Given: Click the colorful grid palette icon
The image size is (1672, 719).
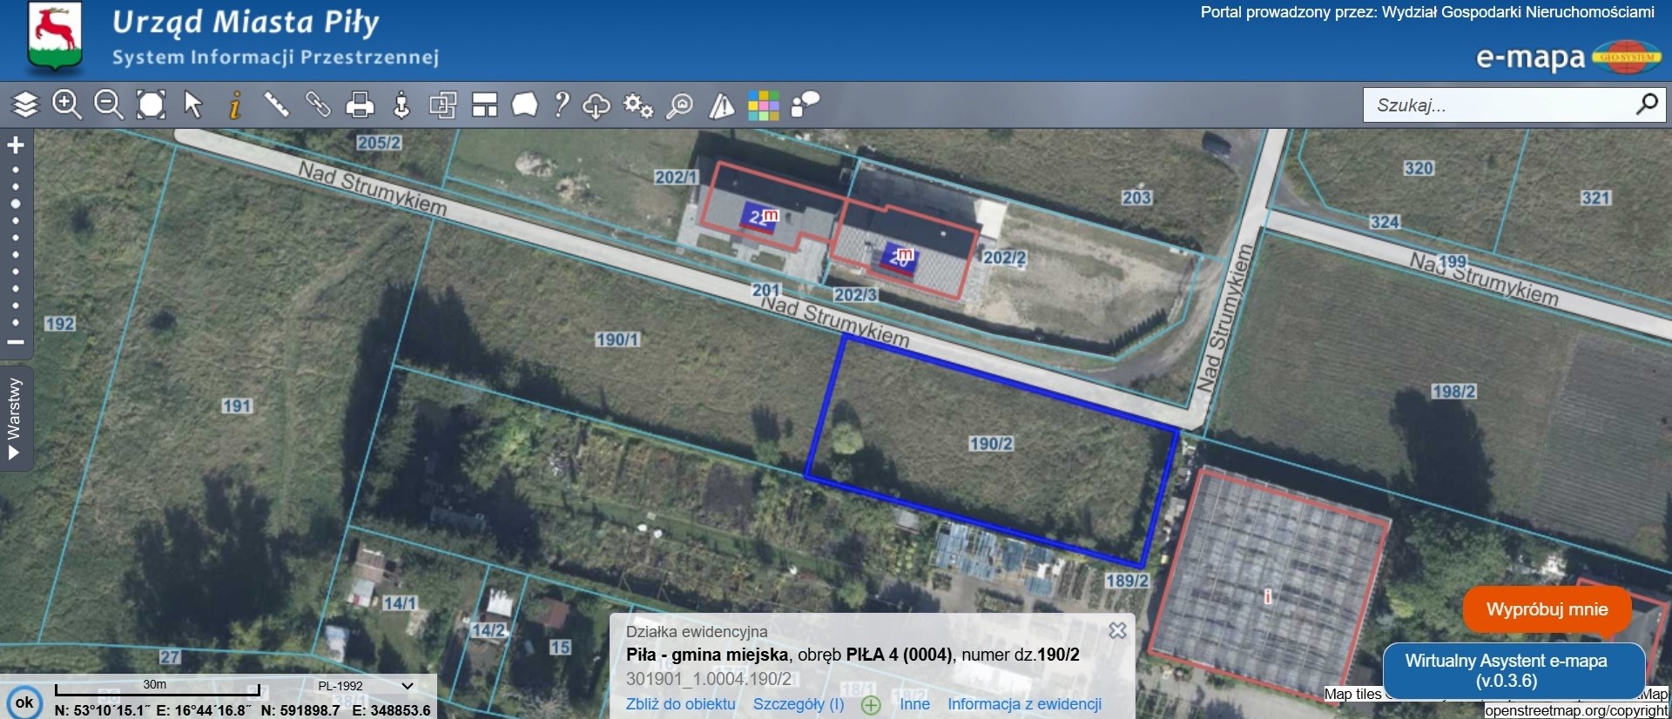Looking at the screenshot, I should coord(763,106).
